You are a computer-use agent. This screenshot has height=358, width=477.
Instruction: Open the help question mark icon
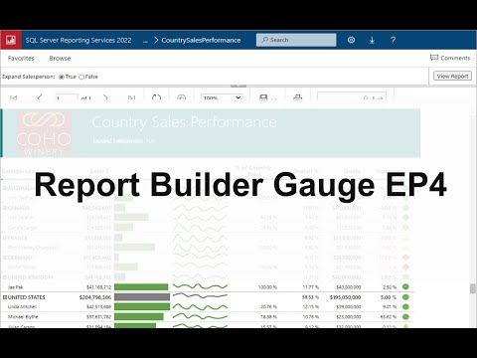[393, 40]
